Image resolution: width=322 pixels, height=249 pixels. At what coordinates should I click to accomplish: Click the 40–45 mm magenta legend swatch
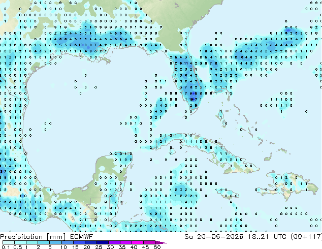(138, 242)
